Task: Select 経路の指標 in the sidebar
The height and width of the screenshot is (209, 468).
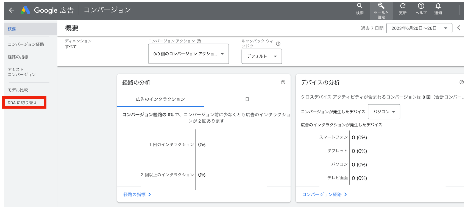Action: point(18,57)
